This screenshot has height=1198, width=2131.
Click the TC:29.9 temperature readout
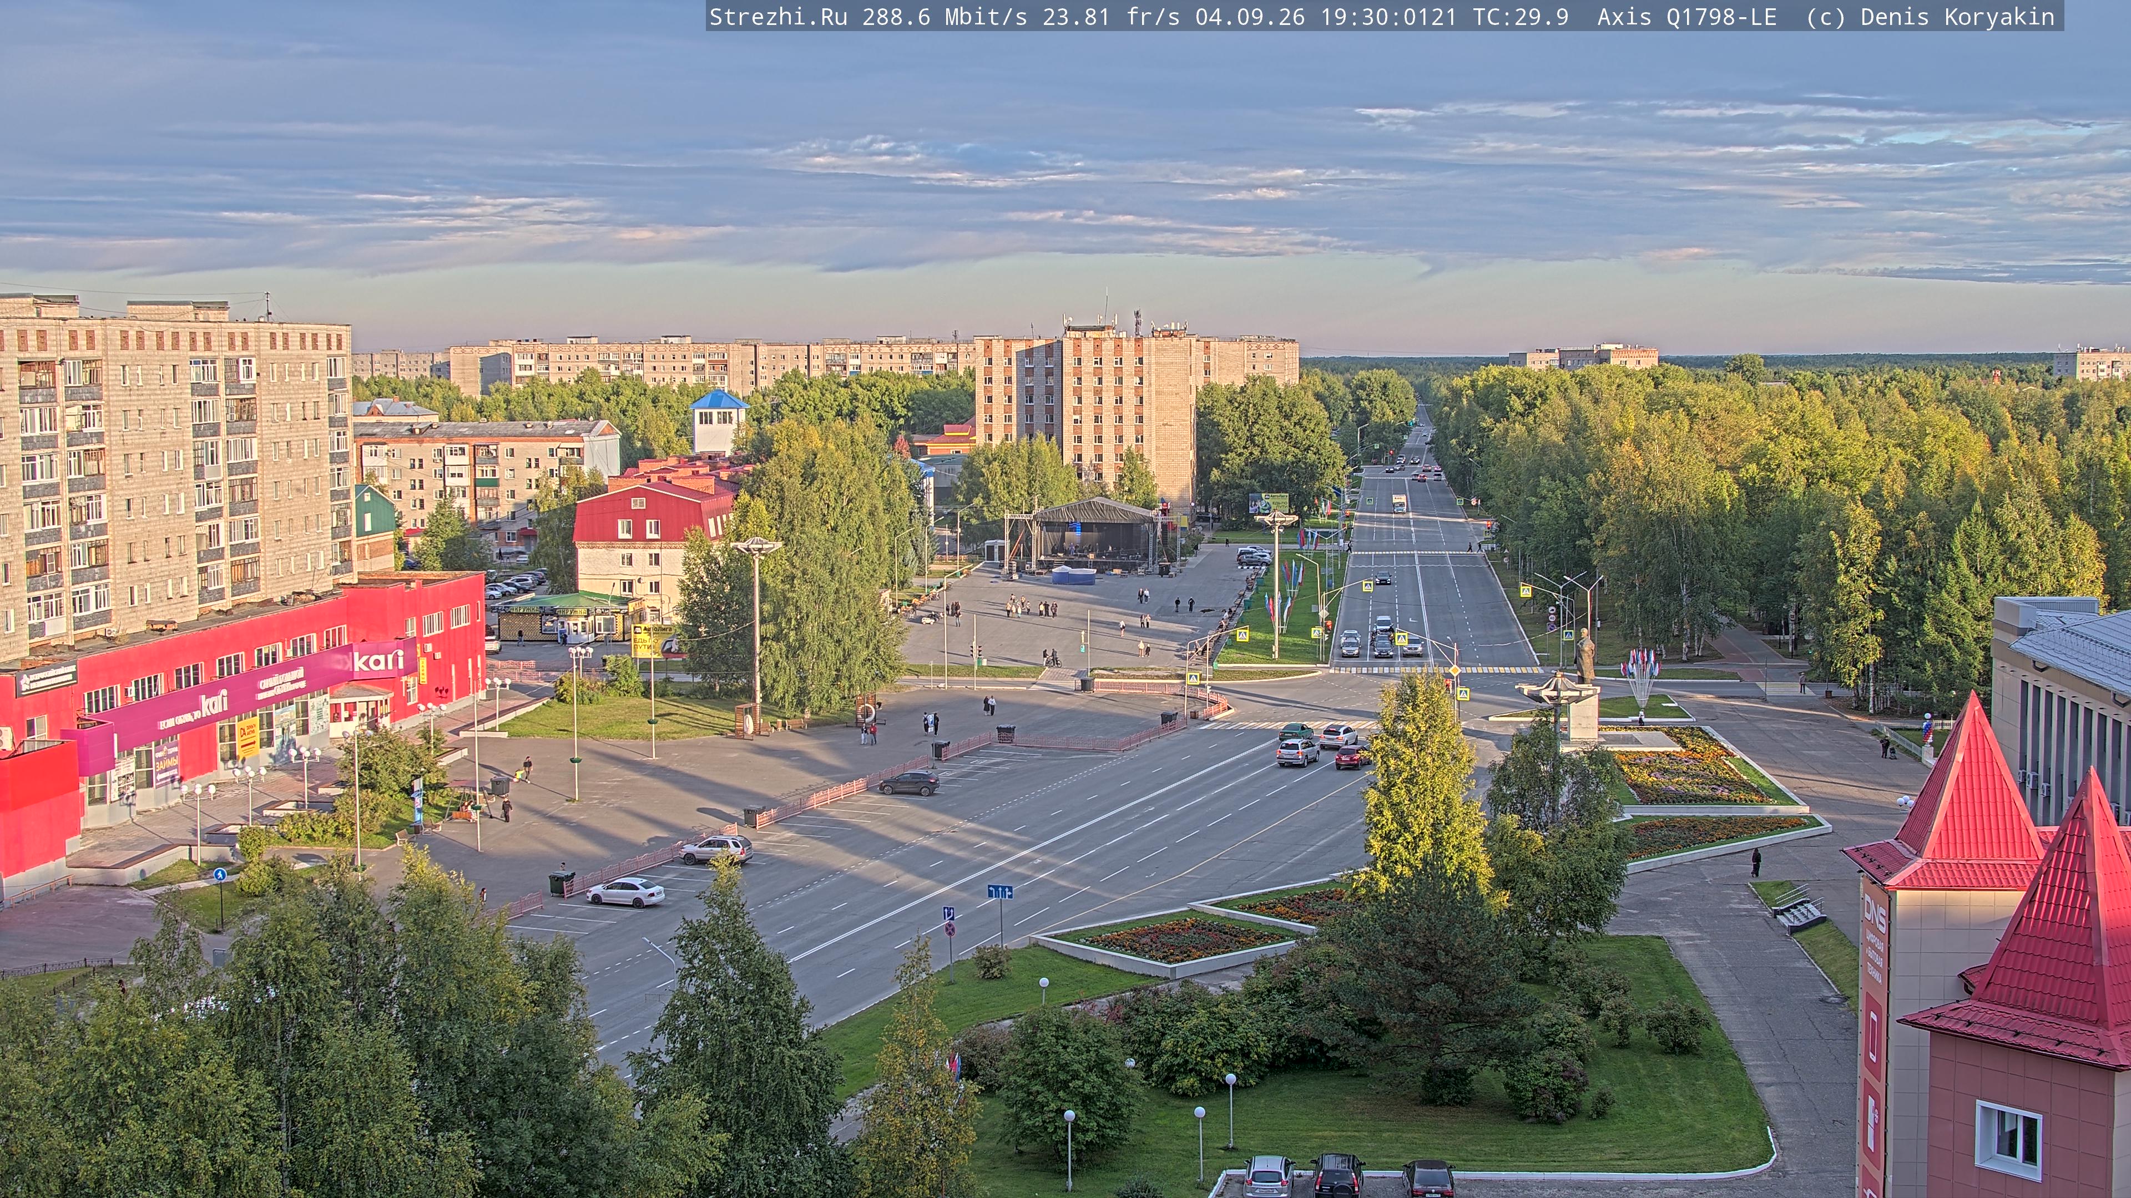point(1521,17)
